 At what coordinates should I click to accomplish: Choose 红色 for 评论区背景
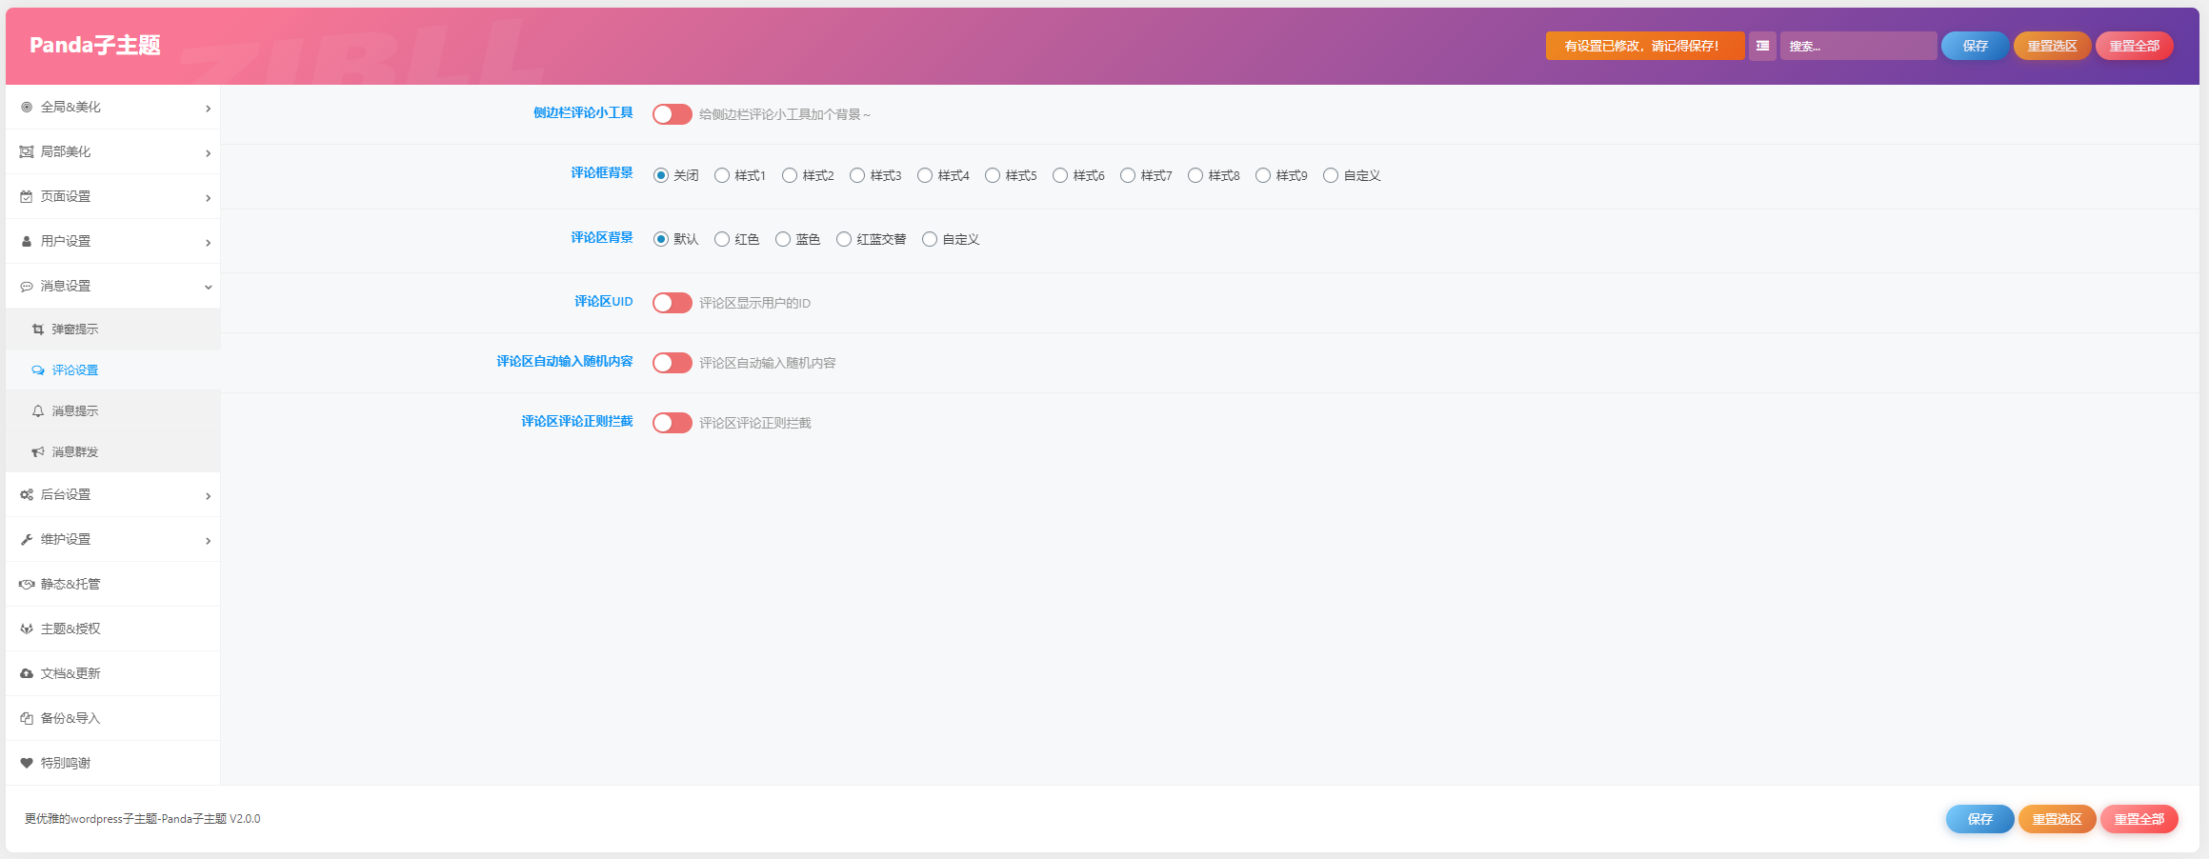pyautogui.click(x=722, y=239)
